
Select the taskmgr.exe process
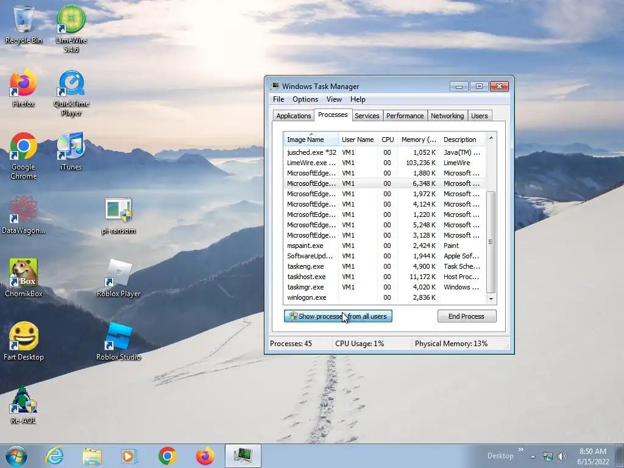pos(385,287)
